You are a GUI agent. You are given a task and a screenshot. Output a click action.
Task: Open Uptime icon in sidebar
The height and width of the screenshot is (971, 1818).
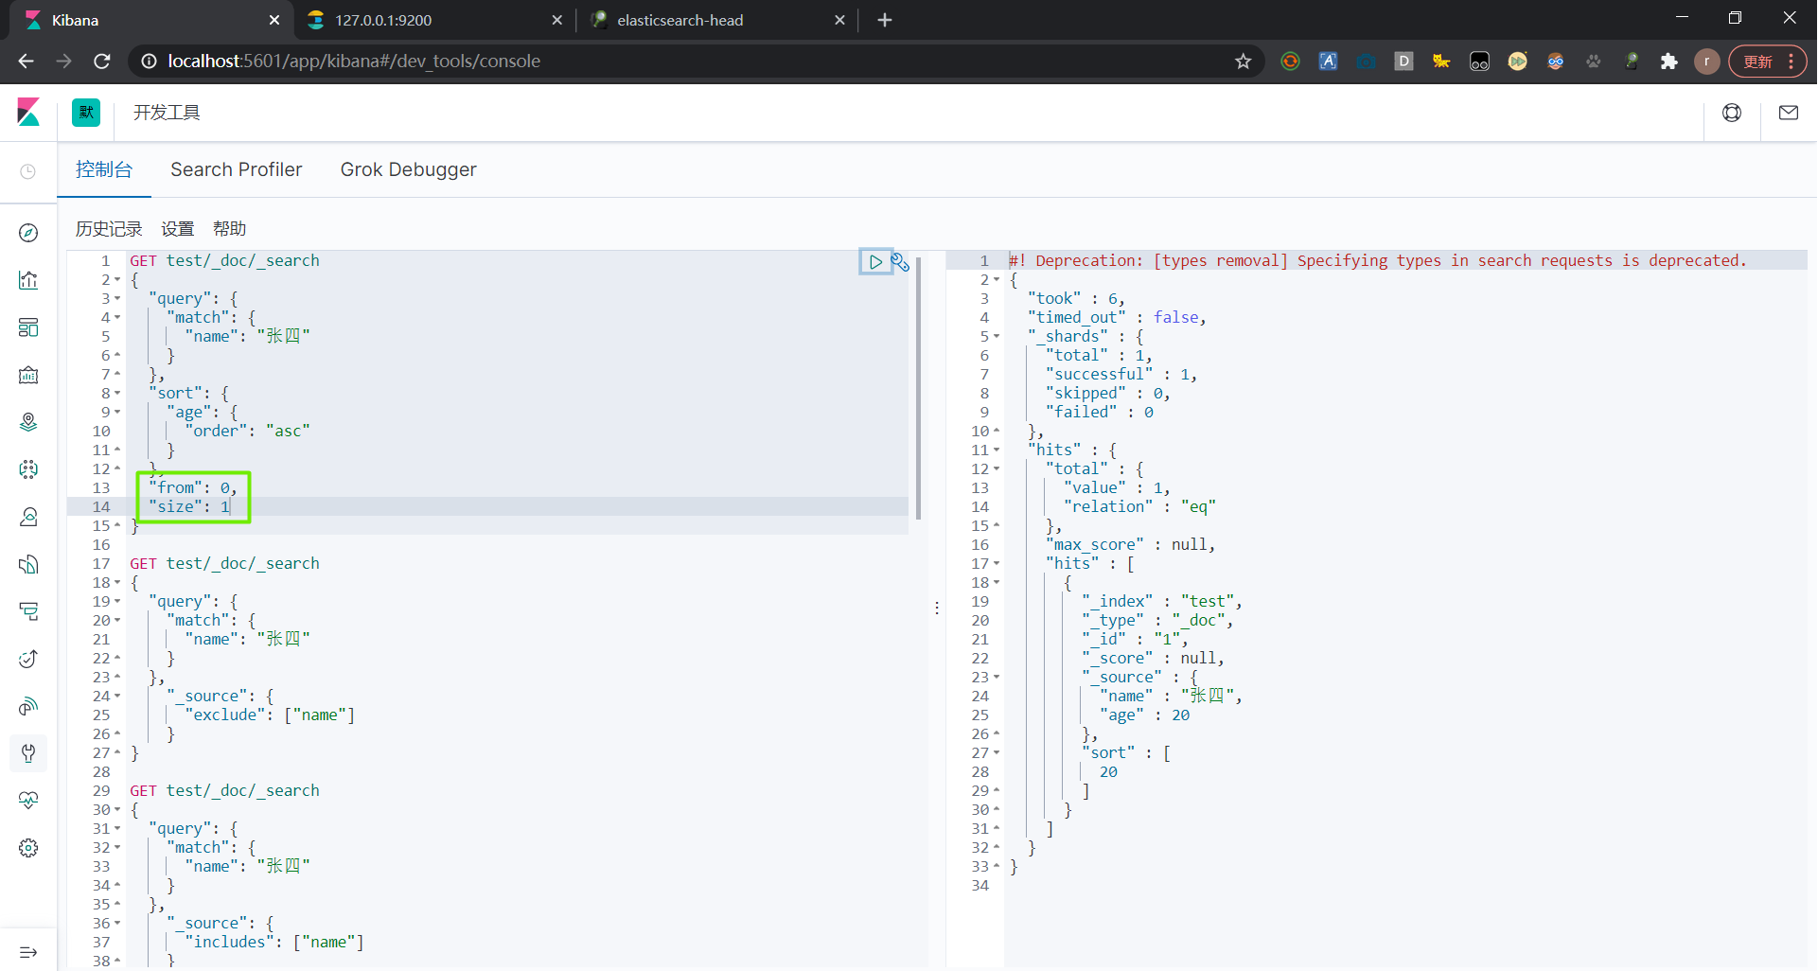coord(28,659)
